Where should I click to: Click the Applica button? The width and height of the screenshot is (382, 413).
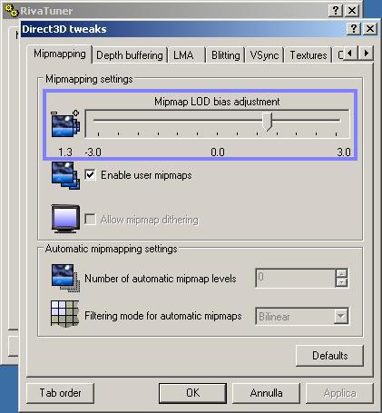point(339,393)
